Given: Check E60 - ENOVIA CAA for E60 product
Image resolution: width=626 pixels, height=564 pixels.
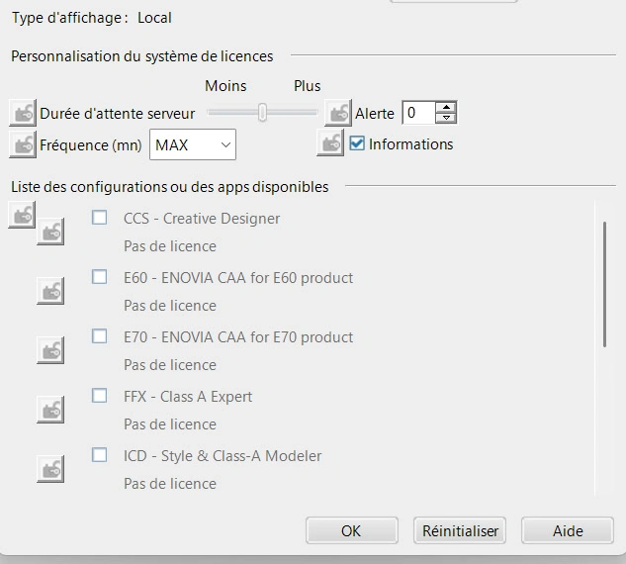Looking at the screenshot, I should point(100,277).
